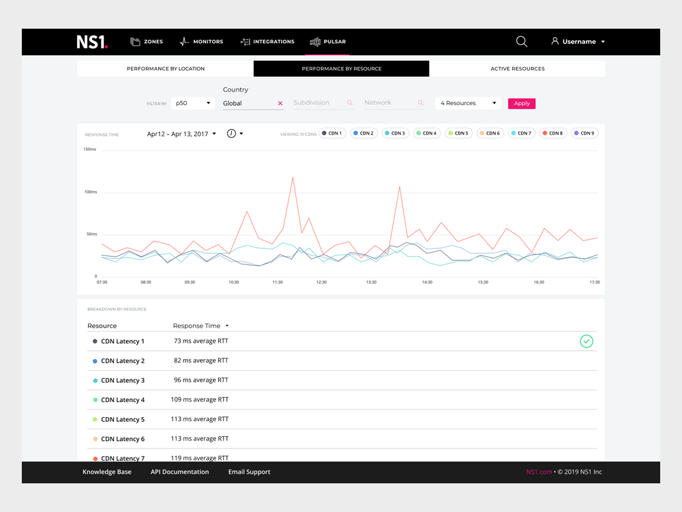Click the "109 ms average RTT" value
This screenshot has width=682, height=512.
pos(200,399)
